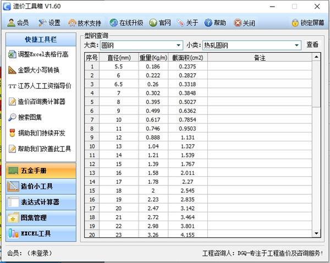Select area cell 3.142
330x263 pixels.
point(188,208)
